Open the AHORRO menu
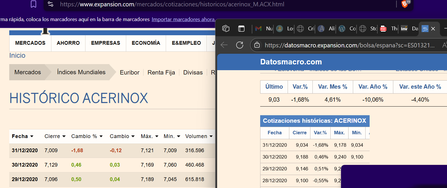 pos(68,43)
